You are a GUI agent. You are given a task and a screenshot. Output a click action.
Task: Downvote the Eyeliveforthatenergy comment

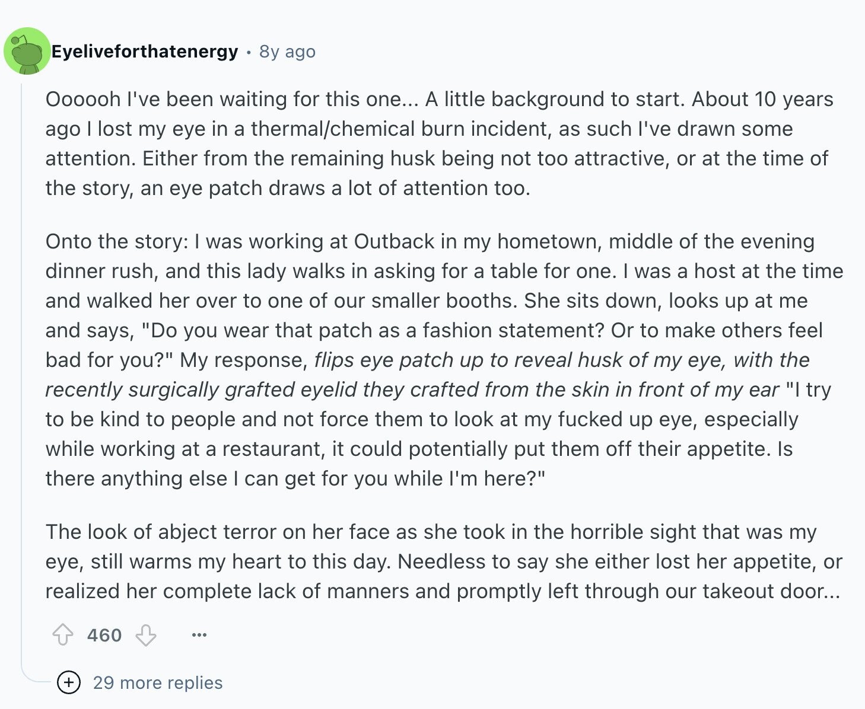pyautogui.click(x=146, y=635)
